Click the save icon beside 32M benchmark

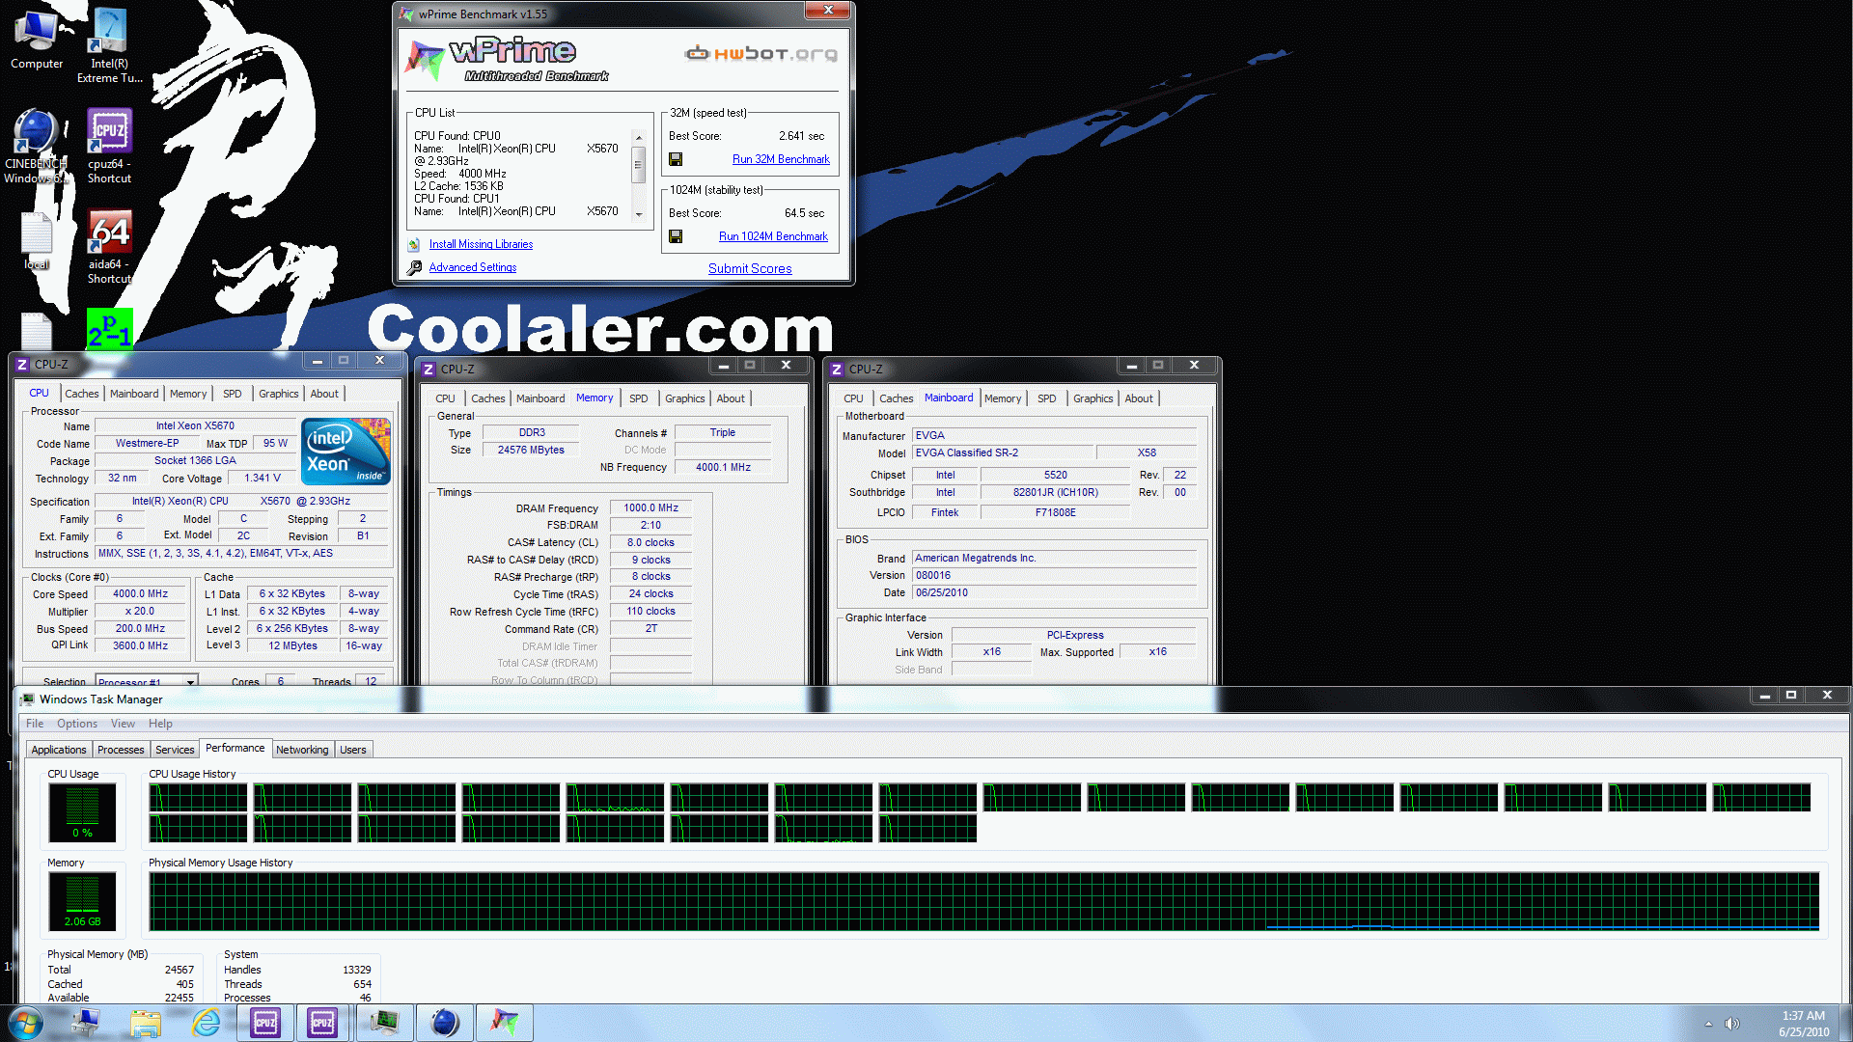pos(676,159)
